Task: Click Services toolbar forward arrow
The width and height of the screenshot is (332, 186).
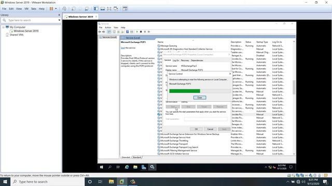Action: click(104, 32)
